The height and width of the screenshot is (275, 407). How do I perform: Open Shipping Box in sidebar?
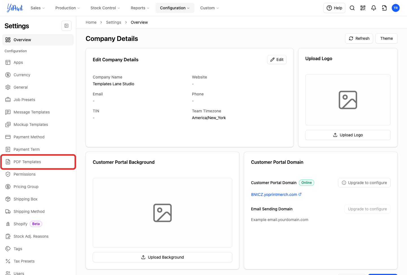38,199
